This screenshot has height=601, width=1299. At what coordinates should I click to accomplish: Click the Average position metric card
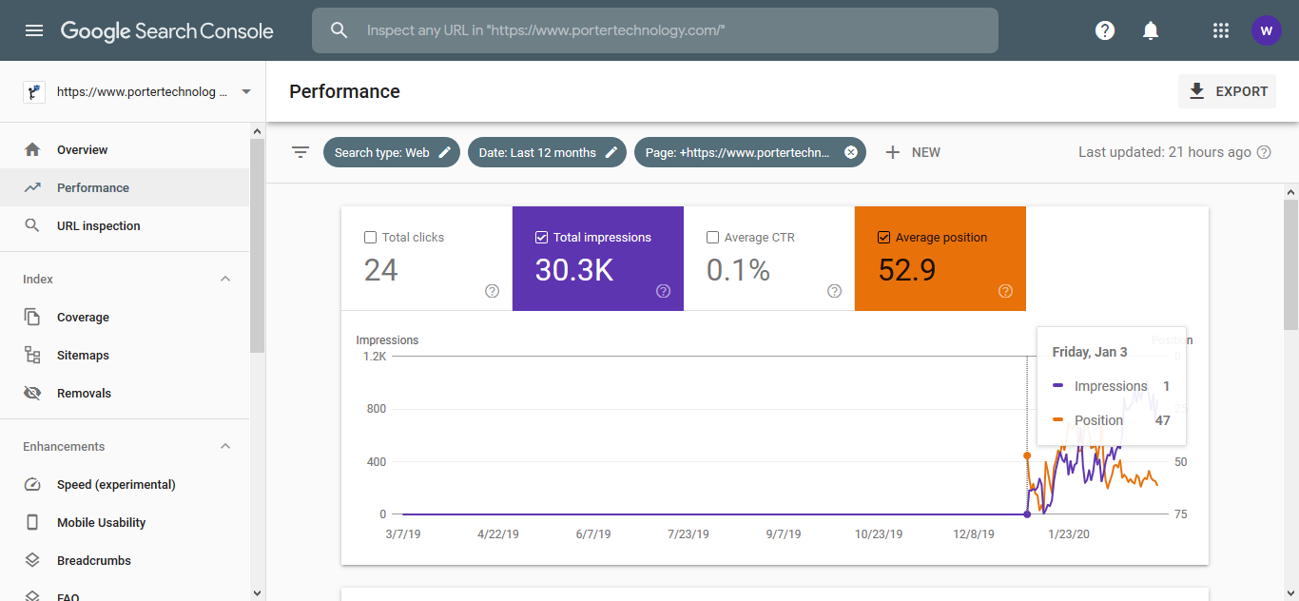940,259
